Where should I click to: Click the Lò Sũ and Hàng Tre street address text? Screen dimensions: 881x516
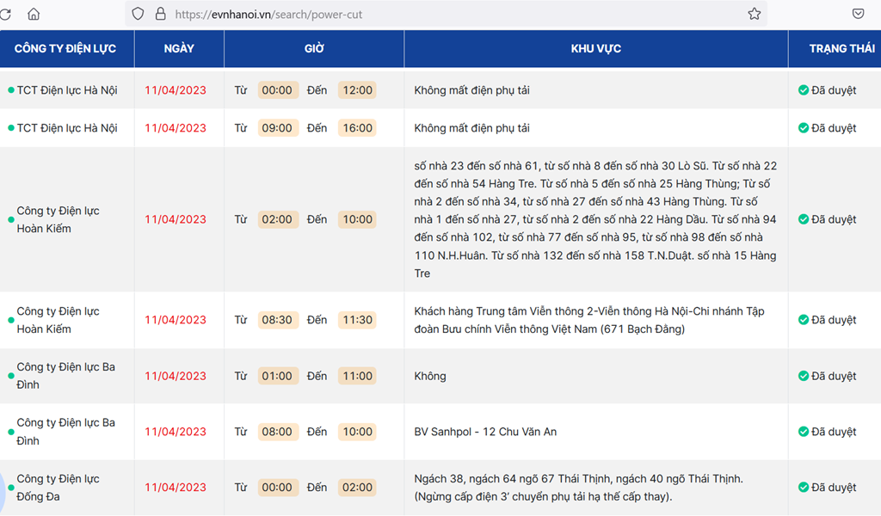click(x=595, y=219)
